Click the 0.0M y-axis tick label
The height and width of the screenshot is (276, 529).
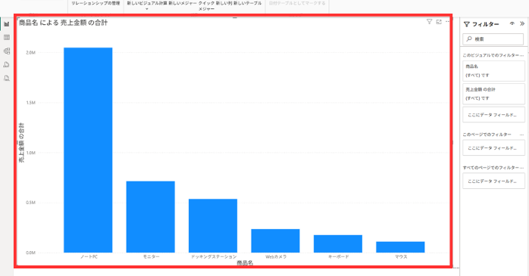[31, 253]
